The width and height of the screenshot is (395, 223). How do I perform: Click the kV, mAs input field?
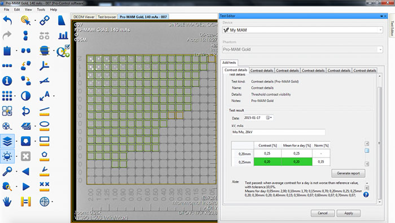pyautogui.click(x=278, y=132)
